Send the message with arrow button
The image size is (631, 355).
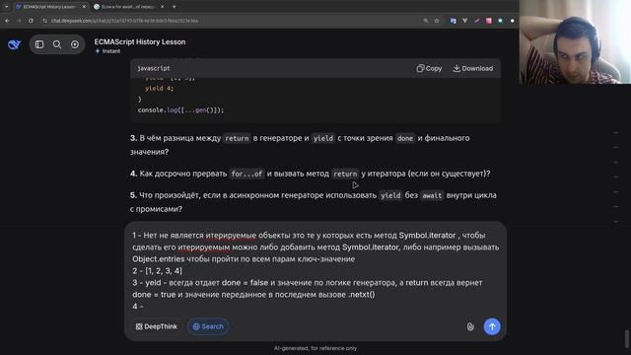pyautogui.click(x=492, y=326)
